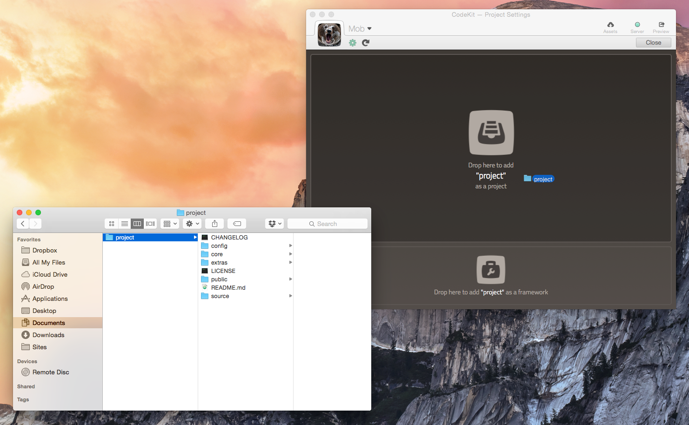Select the core folder

pyautogui.click(x=246, y=254)
